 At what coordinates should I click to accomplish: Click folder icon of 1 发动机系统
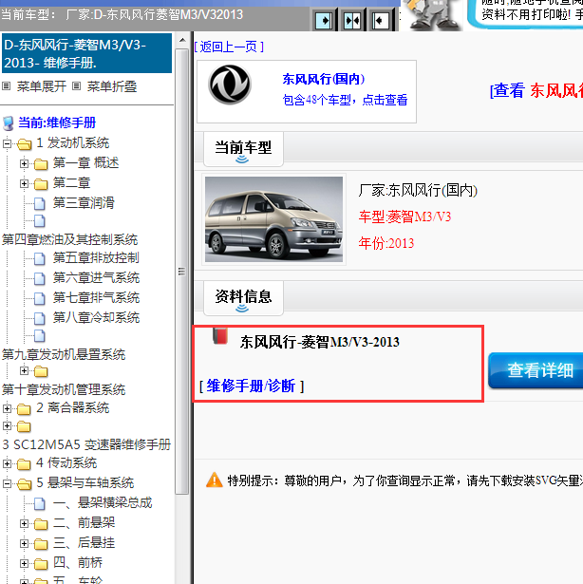pyautogui.click(x=25, y=144)
